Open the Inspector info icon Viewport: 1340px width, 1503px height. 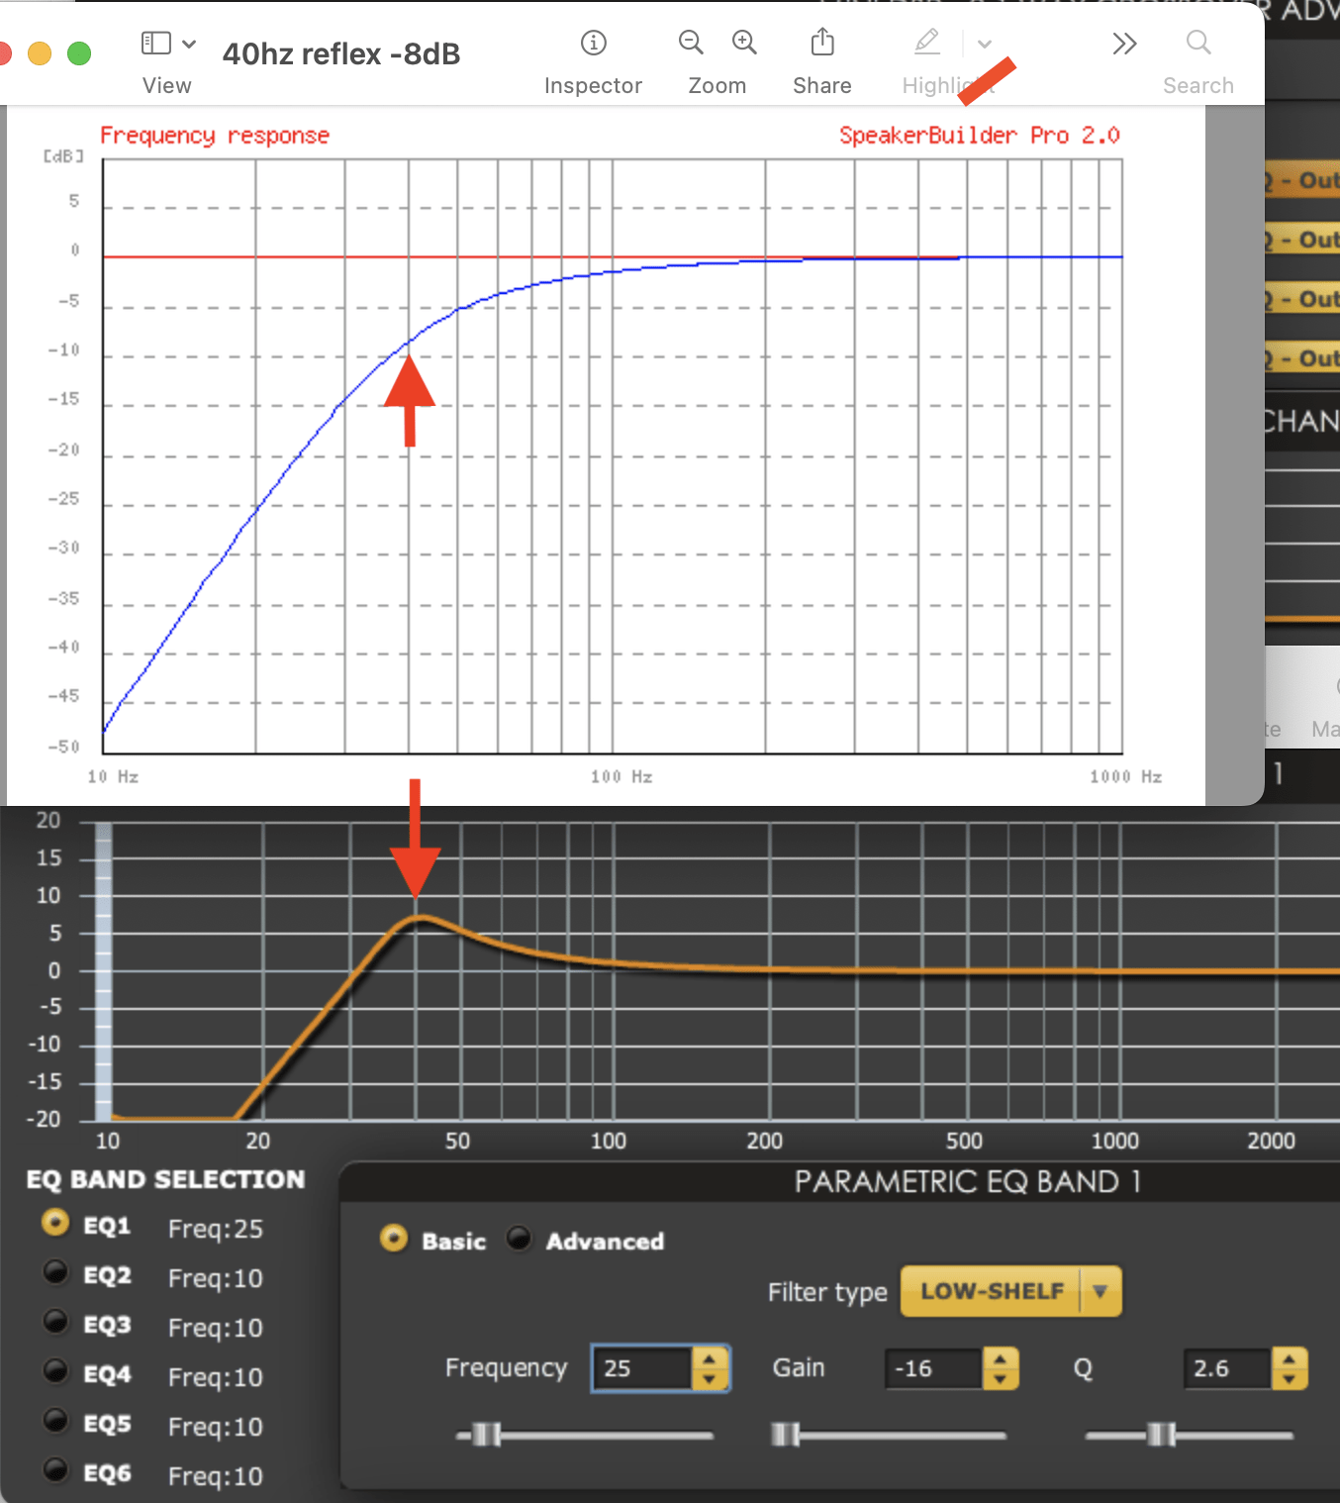(x=593, y=43)
